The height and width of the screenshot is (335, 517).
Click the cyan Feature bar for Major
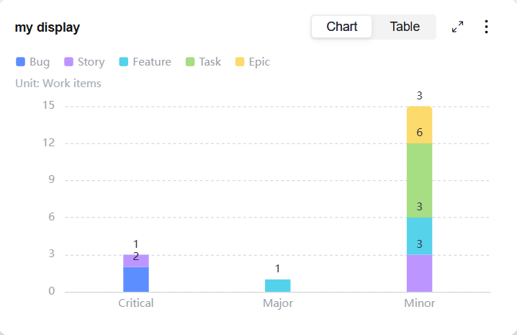[x=278, y=285]
